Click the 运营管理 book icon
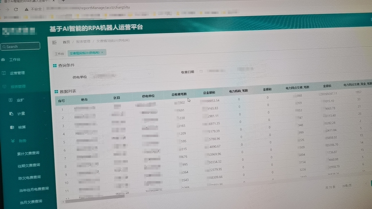 tap(4, 73)
